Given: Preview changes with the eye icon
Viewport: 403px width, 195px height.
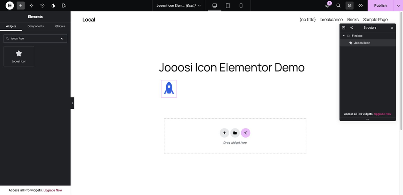Looking at the screenshot, I should pos(360,6).
